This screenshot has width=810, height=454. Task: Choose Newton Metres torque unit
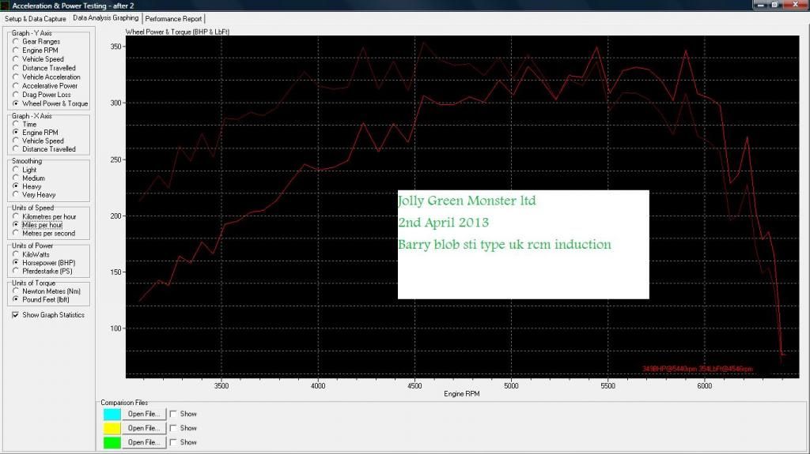[17, 291]
